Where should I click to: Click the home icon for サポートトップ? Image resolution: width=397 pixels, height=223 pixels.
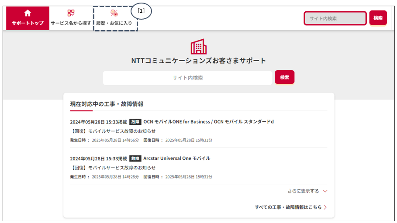pos(28,13)
